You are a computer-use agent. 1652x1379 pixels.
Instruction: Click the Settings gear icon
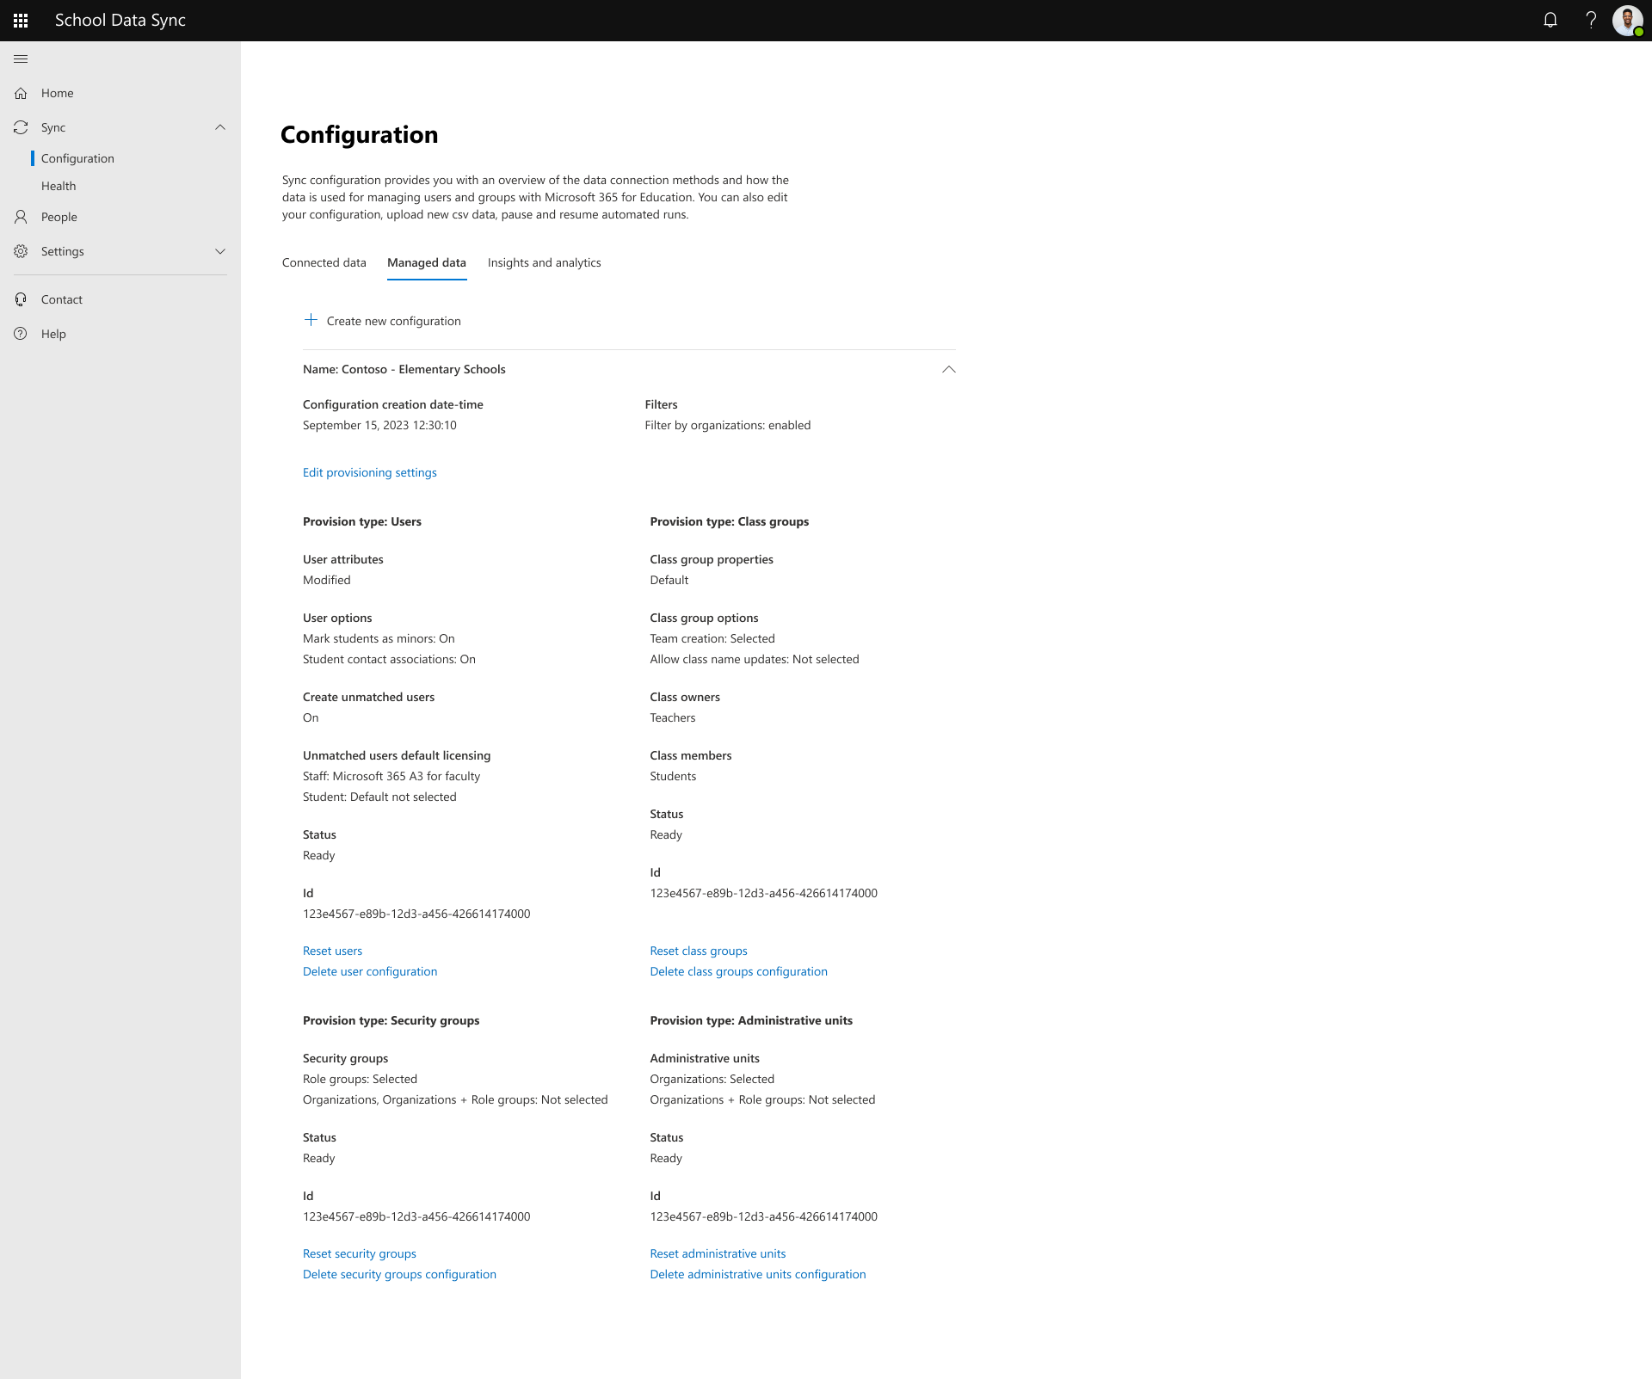tap(21, 251)
